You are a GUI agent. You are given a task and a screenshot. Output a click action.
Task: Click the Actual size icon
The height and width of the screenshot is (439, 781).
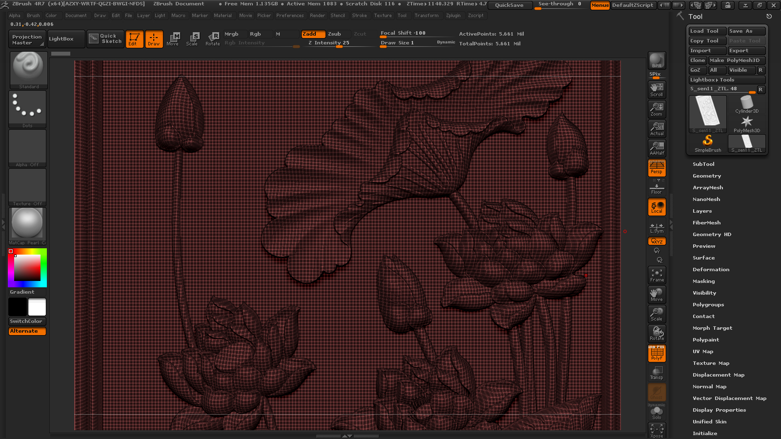(x=657, y=128)
